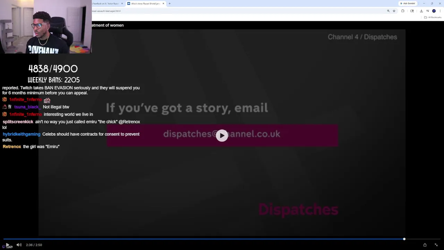Click username splitscreenkick in chat

tap(18, 122)
